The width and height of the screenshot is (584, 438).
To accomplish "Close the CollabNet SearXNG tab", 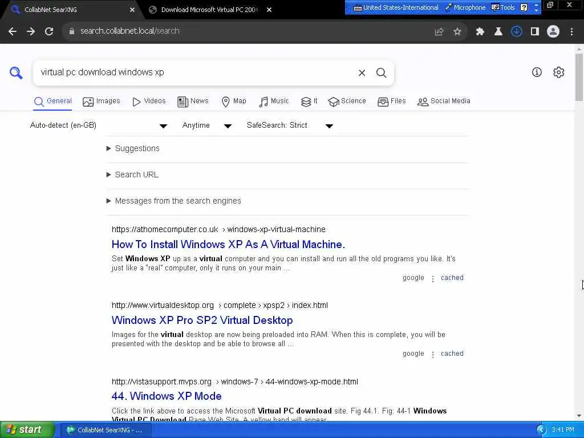I will click(x=132, y=10).
